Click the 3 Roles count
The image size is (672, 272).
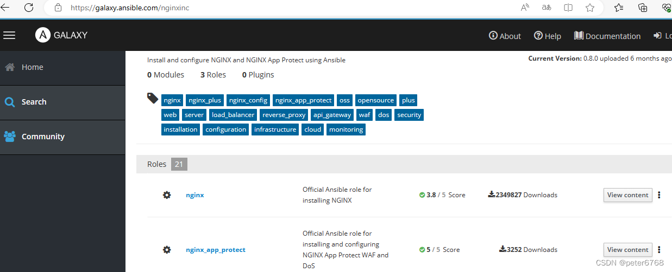(213, 75)
